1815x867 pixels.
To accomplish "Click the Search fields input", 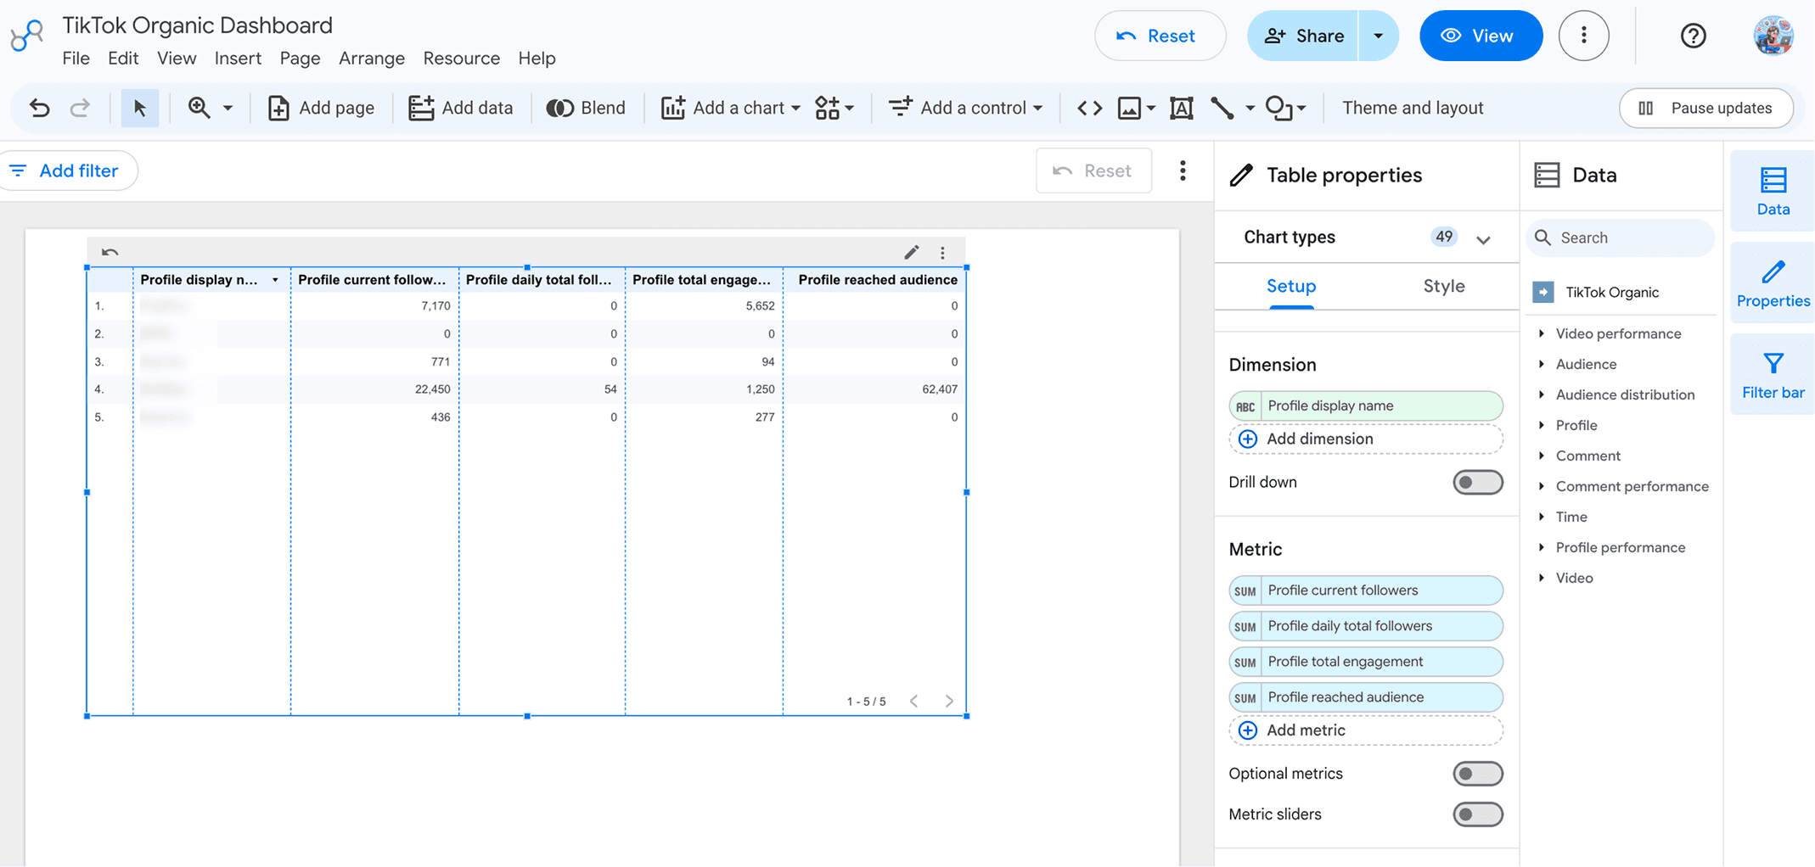I will pos(1621,238).
